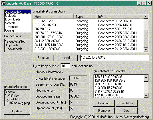This screenshot has width=153, height=120.
Task: Select host catcher entry 209.87.196.10:6346
Action: [x=119, y=84]
